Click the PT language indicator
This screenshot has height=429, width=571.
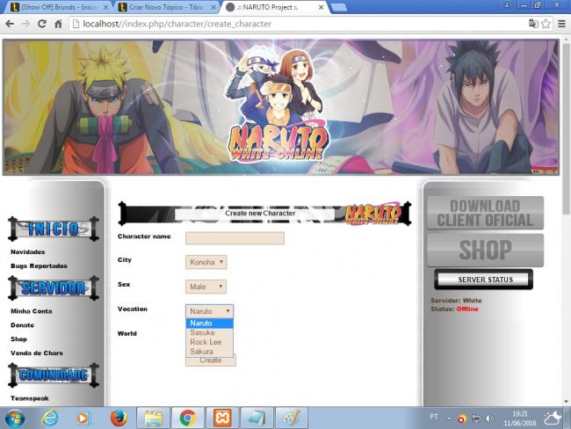[x=433, y=417]
